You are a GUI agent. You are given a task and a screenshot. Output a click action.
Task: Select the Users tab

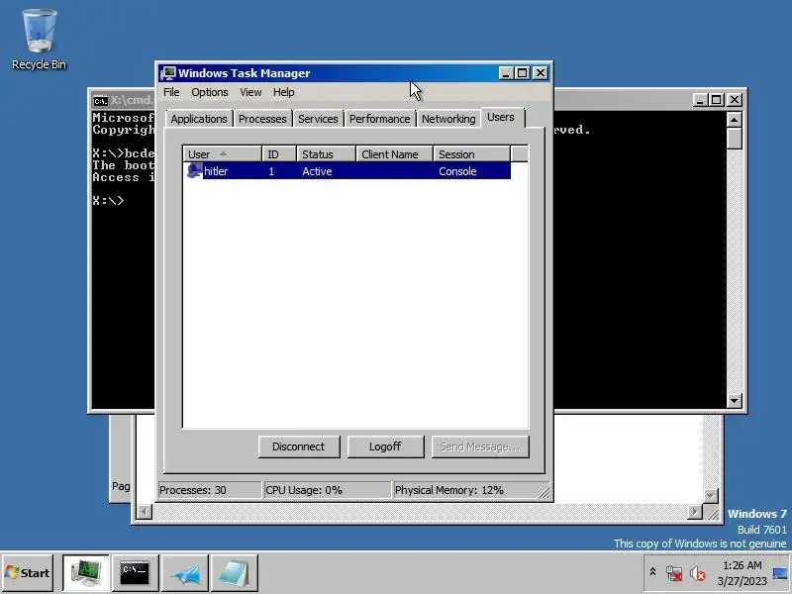501,117
